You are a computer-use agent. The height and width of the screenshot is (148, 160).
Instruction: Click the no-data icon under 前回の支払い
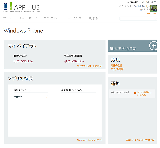coord(15,61)
